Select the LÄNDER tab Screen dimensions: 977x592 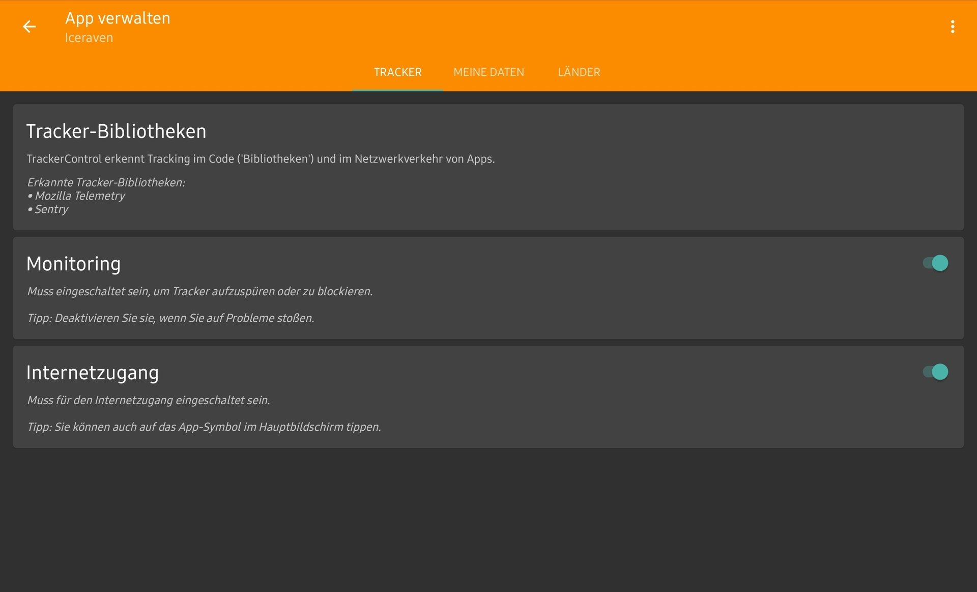[x=579, y=72]
